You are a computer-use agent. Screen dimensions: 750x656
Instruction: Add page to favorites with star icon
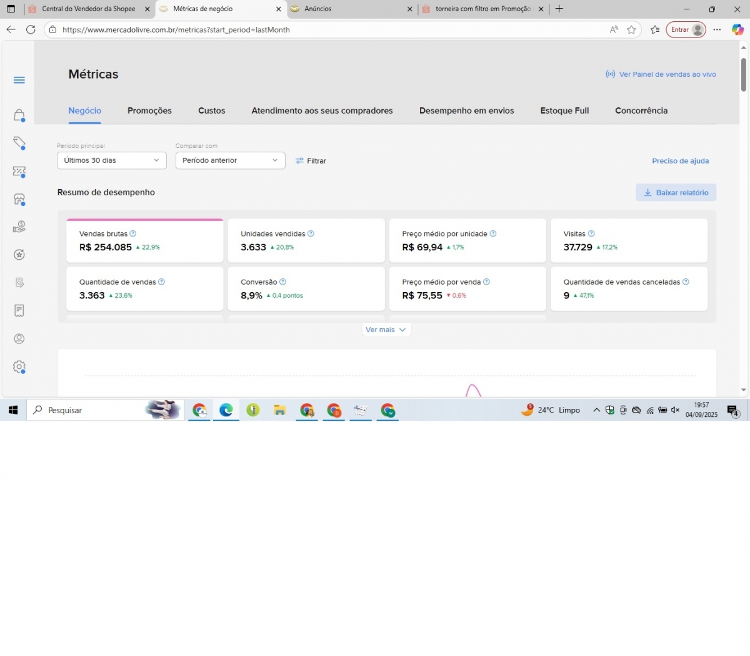coord(632,30)
